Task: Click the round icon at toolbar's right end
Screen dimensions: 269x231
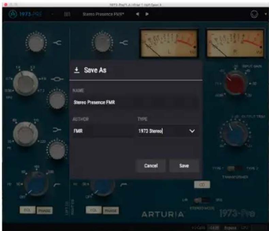Action: 254,14
